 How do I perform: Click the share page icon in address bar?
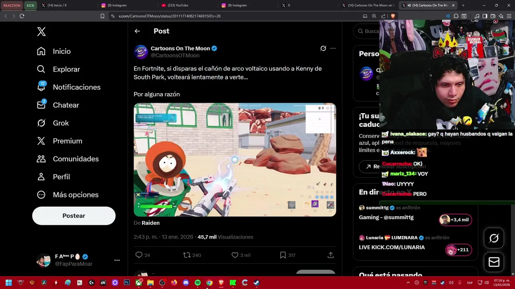pyautogui.click(x=383, y=16)
